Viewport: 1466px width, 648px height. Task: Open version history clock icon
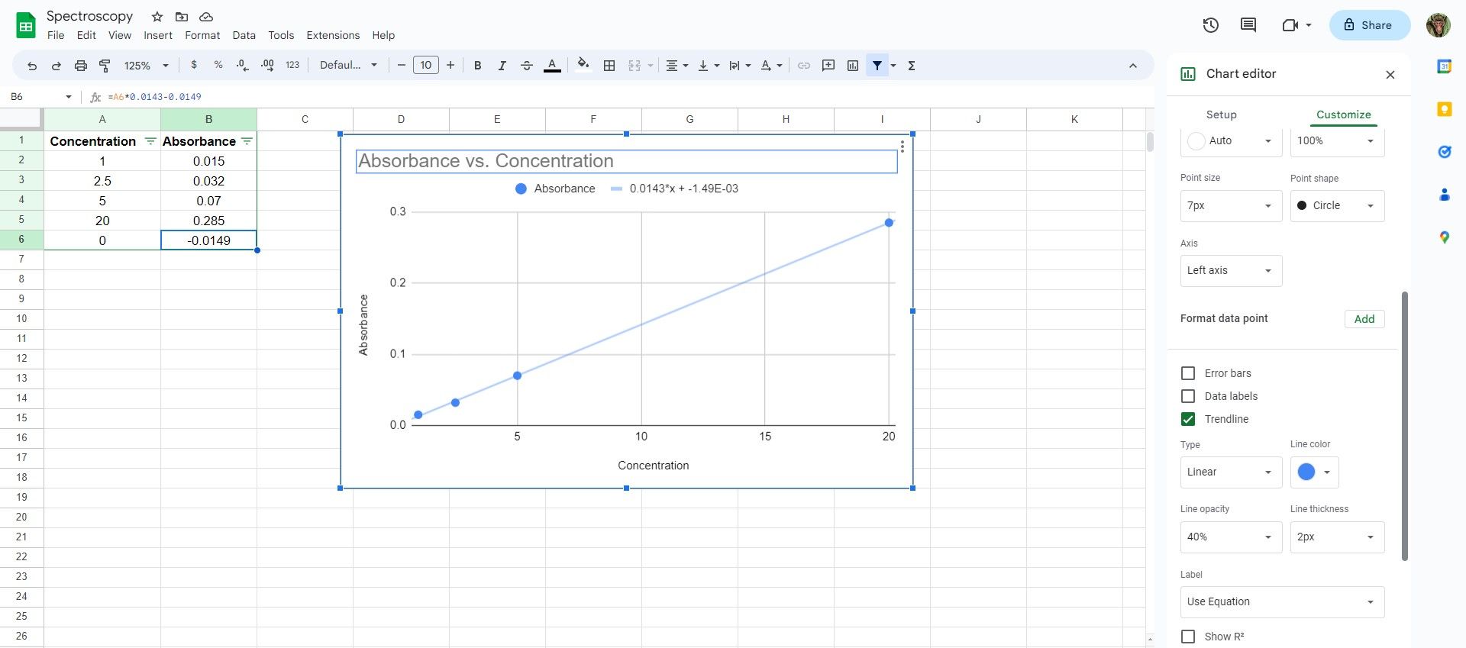[1211, 25]
